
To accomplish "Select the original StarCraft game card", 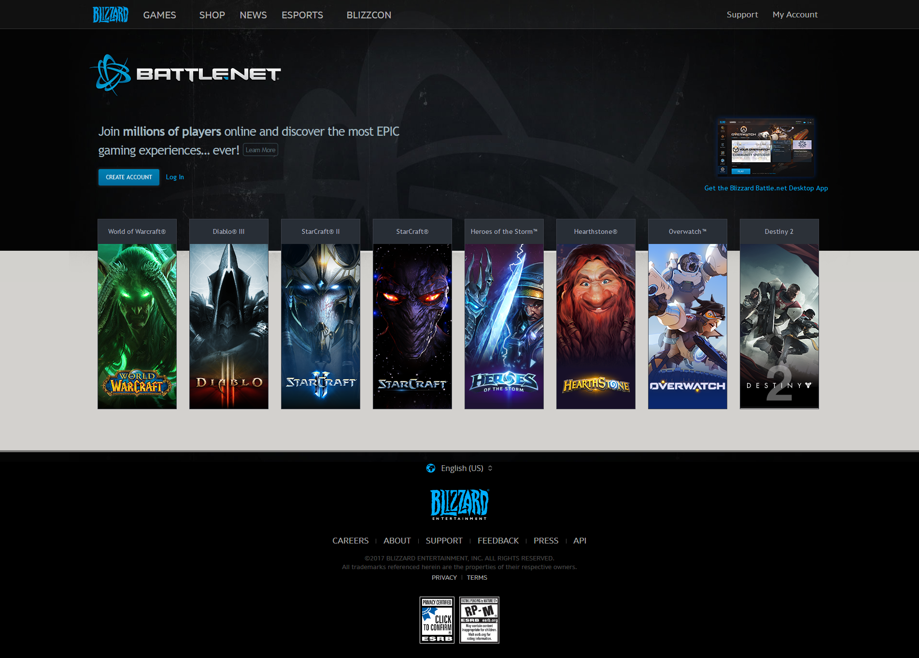I will tap(412, 314).
